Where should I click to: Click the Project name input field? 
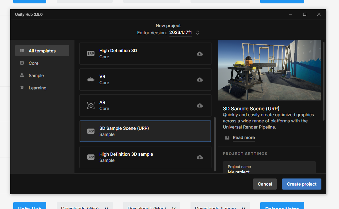tap(269, 168)
